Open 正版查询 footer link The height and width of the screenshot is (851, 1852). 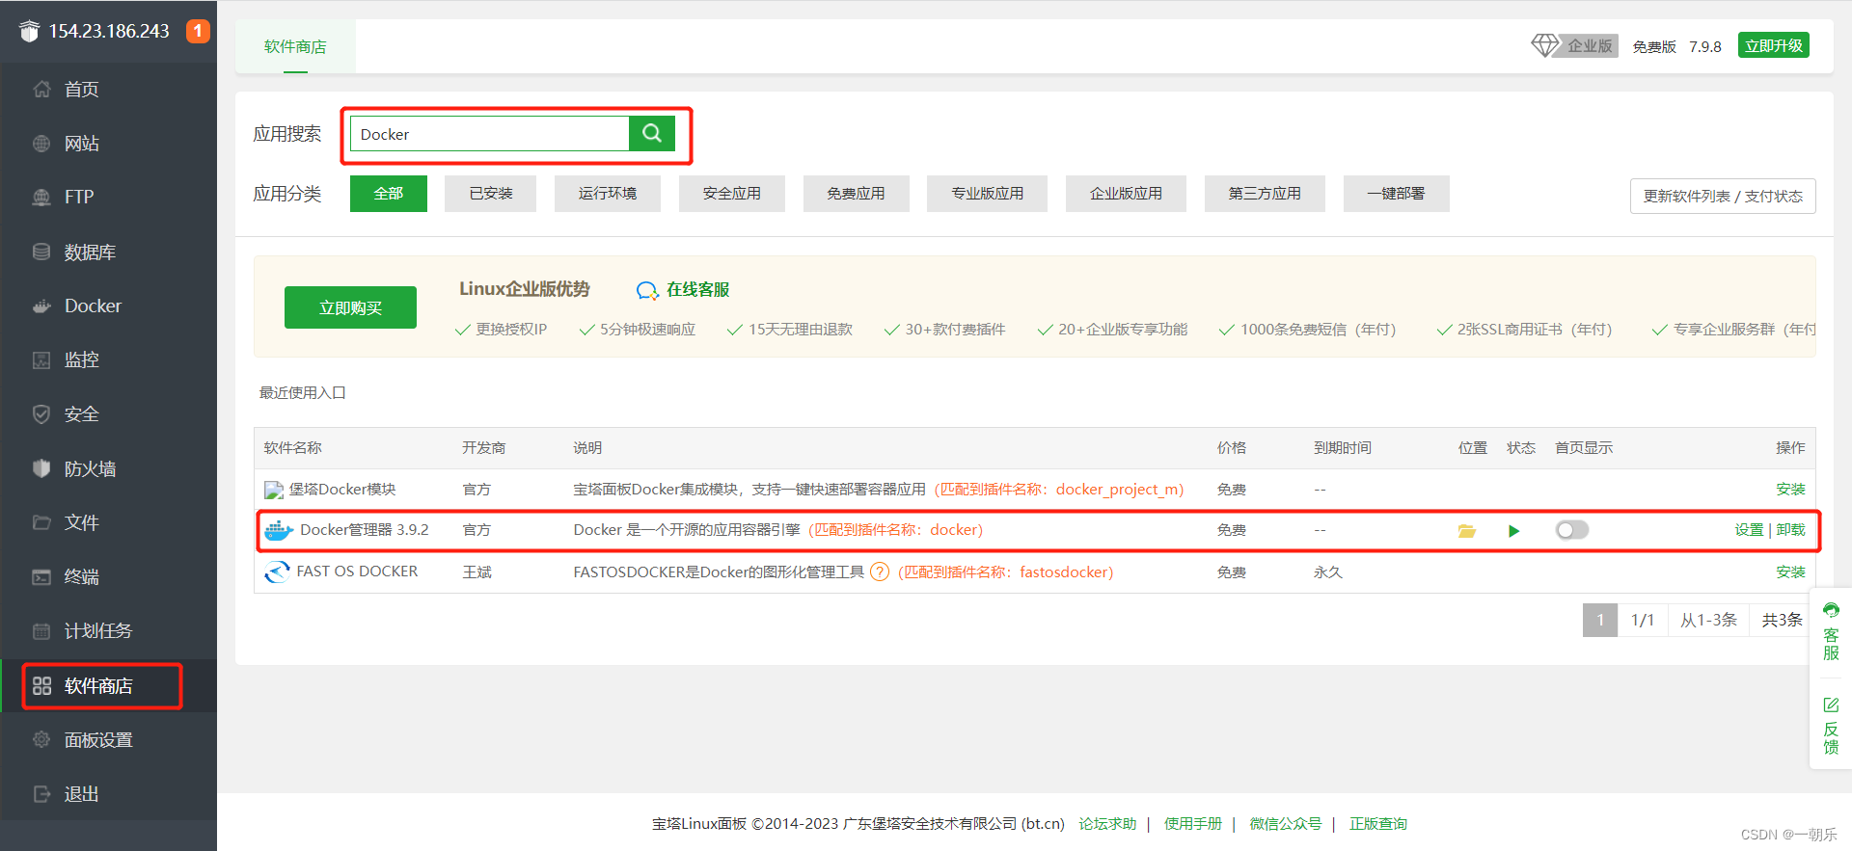1378,824
